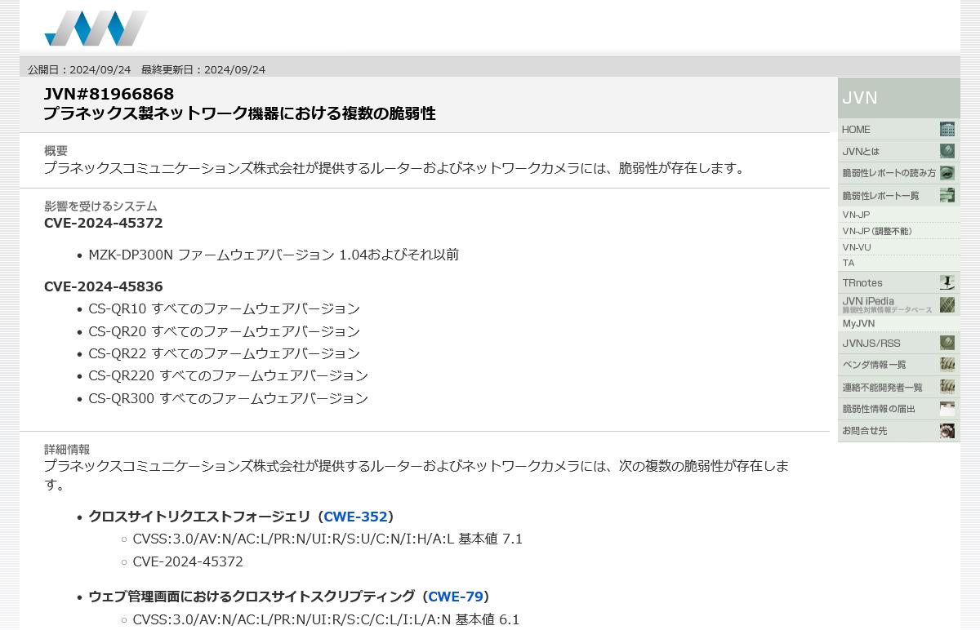The image size is (980, 630).
Task: Click the JVN sidebar header banner
Action: pos(898,98)
